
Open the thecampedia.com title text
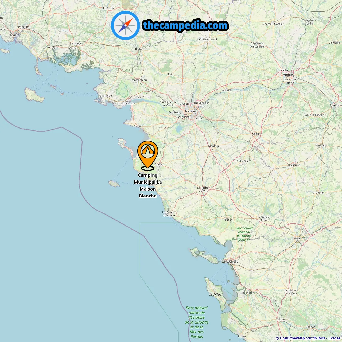click(185, 25)
